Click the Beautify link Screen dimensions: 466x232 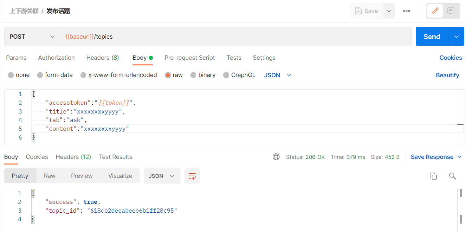coord(447,75)
